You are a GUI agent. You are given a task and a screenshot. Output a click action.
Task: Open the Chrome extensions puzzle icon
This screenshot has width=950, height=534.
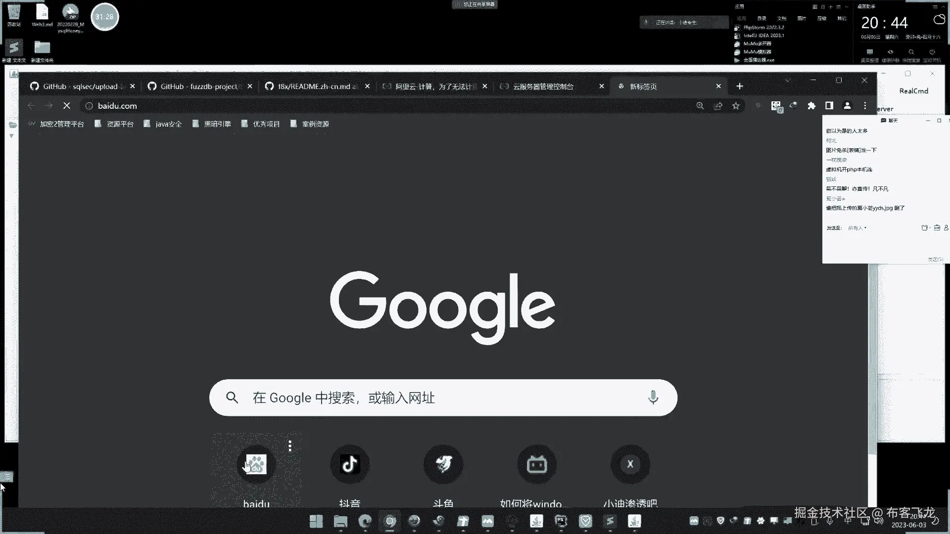(811, 106)
